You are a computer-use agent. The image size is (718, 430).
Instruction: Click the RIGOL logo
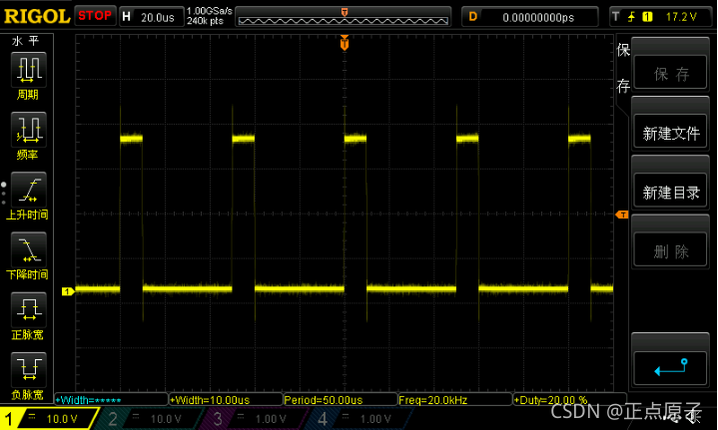(37, 16)
